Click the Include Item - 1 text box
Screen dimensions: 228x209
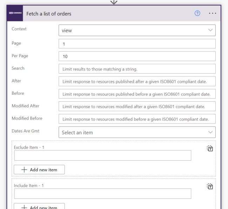click(x=102, y=194)
